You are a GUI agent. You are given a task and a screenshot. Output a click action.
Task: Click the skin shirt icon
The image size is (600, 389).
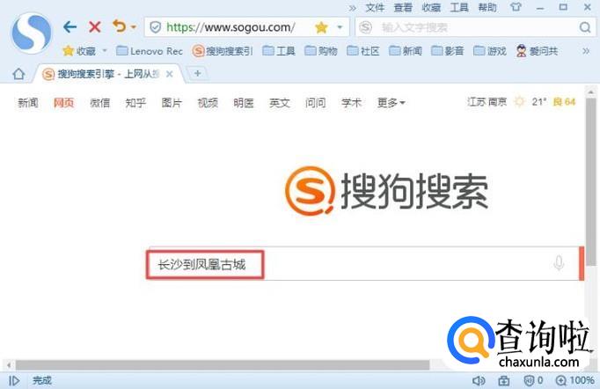(516, 7)
